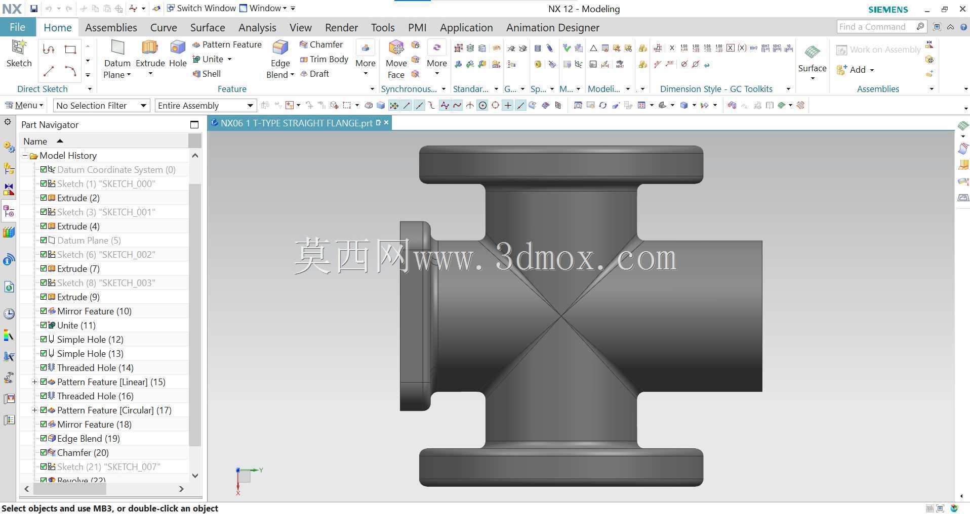Switch to the Render tab
The width and height of the screenshot is (970, 514).
(341, 27)
